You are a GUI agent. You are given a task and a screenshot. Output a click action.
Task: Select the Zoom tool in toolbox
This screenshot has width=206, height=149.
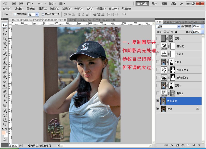5,124
